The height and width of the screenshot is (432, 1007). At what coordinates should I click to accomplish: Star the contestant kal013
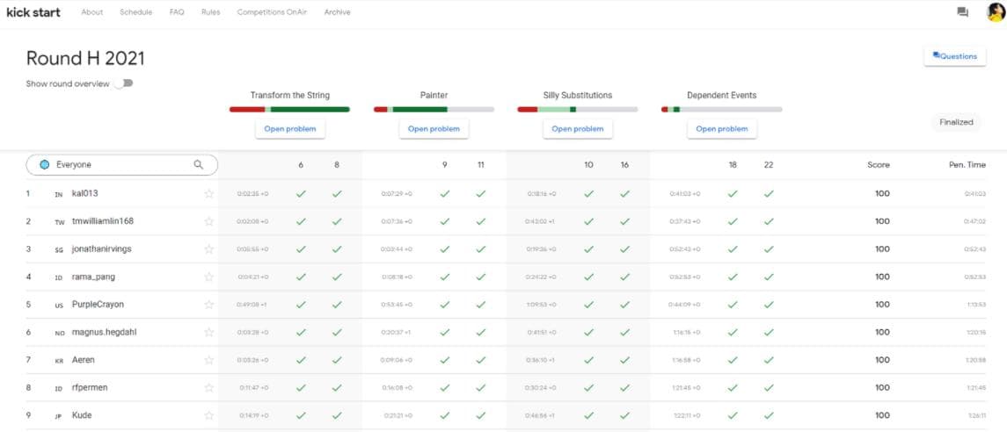pyautogui.click(x=208, y=194)
